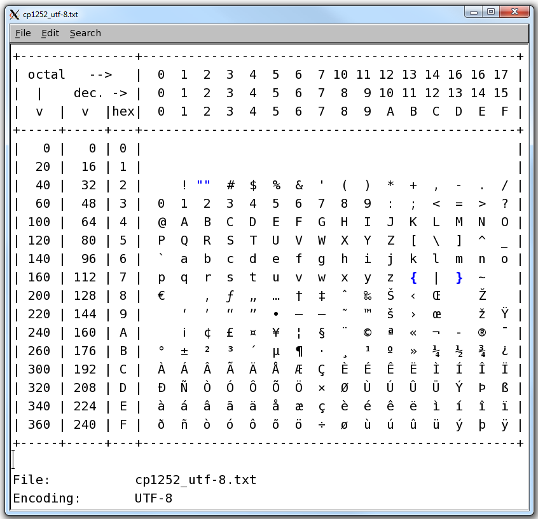Click the 'hex' column header text
This screenshot has width=538, height=519.
[123, 112]
